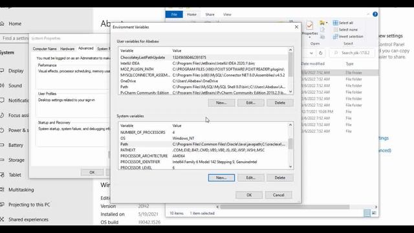Click New under User variables
The height and width of the screenshot is (233, 414).
221,103
